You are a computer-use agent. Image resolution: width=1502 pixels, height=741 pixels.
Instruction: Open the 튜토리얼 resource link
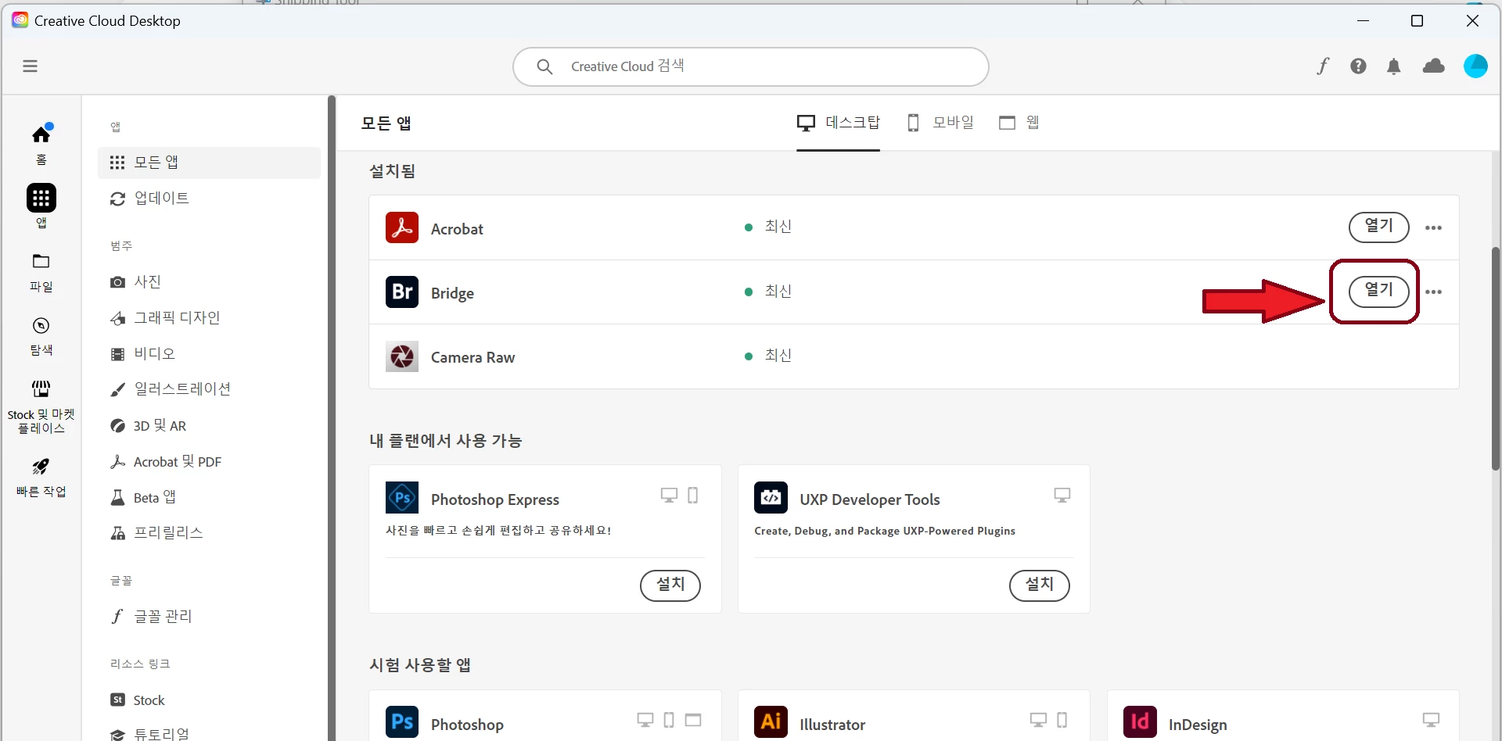[x=149, y=734]
